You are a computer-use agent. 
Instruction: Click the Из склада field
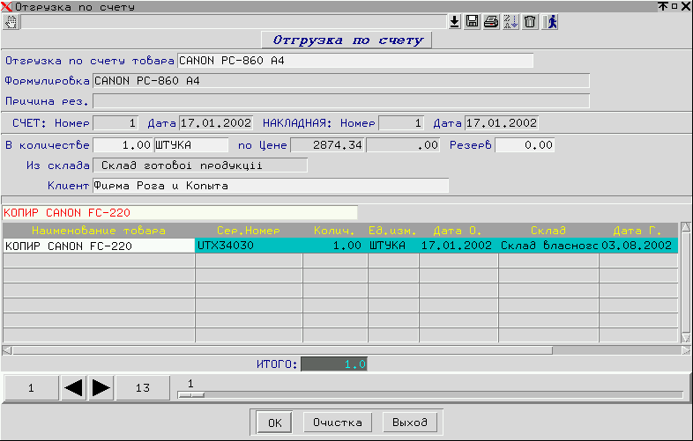[200, 165]
